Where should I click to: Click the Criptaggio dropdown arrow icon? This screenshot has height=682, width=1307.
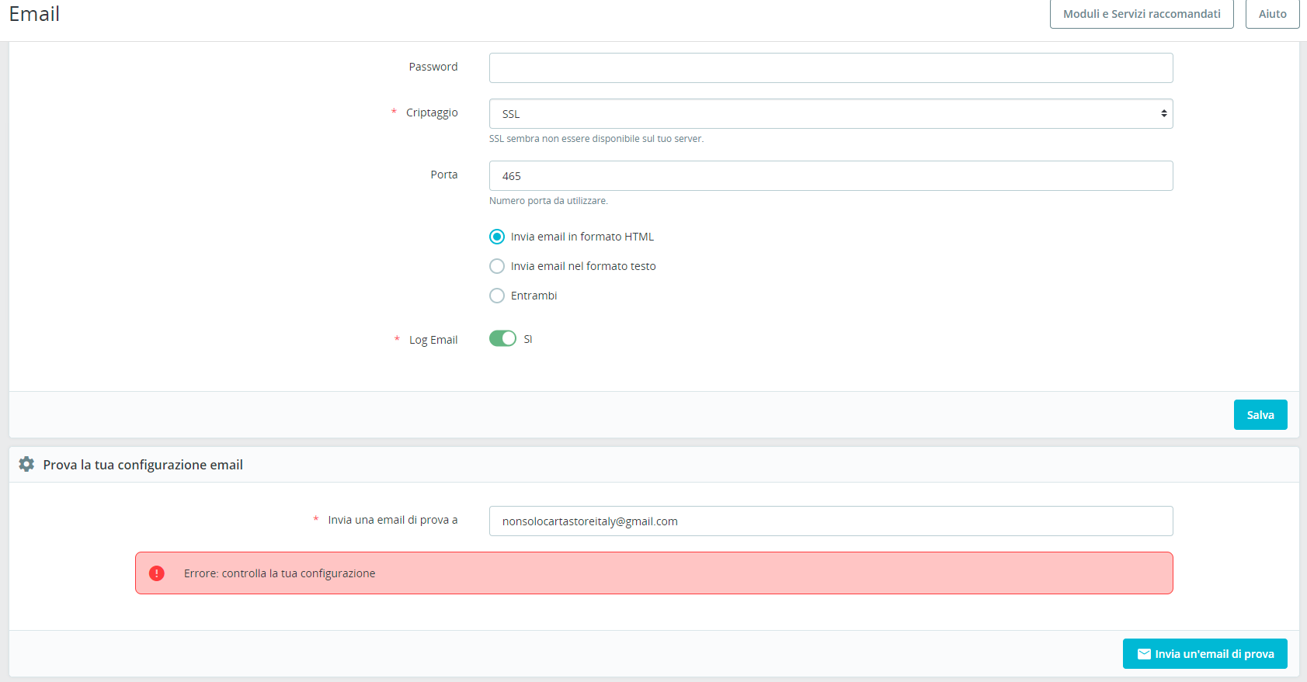[x=1163, y=113]
